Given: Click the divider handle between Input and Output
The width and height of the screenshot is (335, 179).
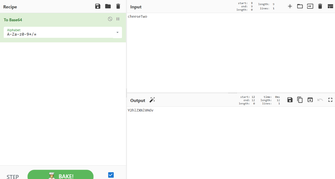Looking at the screenshot, I should [233, 93].
